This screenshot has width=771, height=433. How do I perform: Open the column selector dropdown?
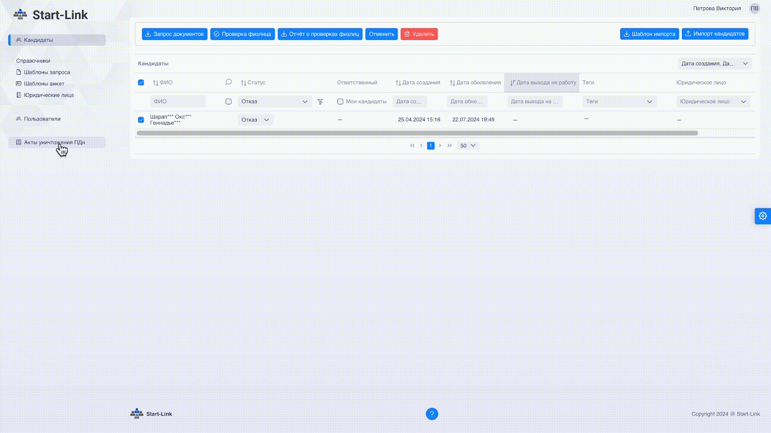click(x=715, y=64)
